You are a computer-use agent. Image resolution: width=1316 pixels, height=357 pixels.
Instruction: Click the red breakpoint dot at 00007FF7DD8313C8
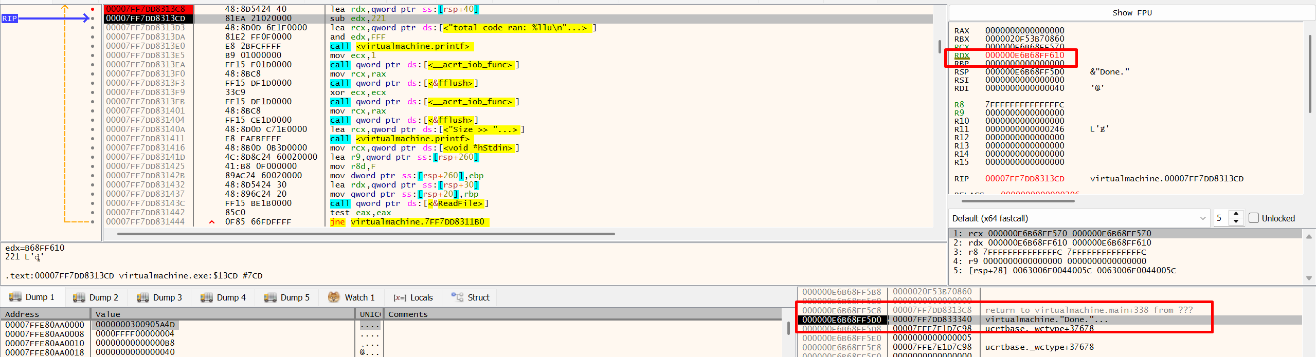93,9
